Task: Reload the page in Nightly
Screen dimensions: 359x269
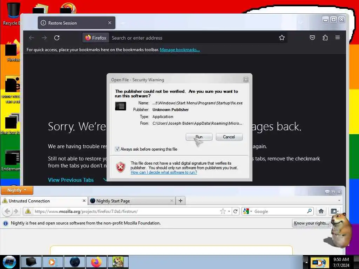Action: tap(235, 211)
